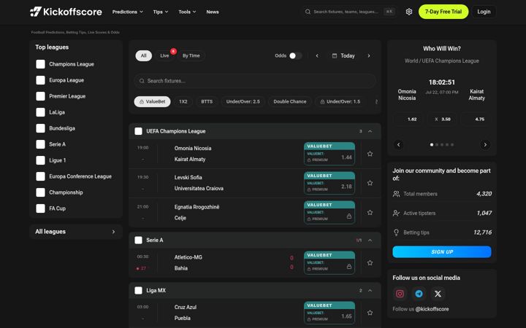Click the Champions League logo in sidebar
This screenshot has width=526, height=328.
coord(41,64)
